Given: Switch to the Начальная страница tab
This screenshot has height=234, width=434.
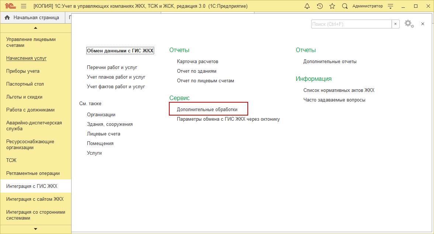Looking at the screenshot, I should pyautogui.click(x=33, y=17).
